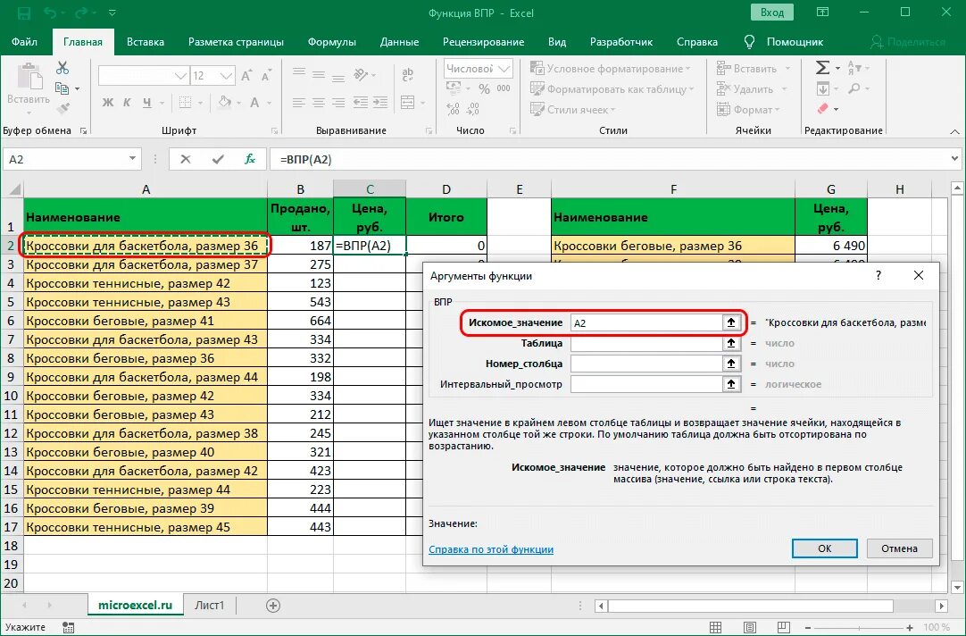
Task: Collapse the ribbon with chevron
Action: (x=955, y=131)
